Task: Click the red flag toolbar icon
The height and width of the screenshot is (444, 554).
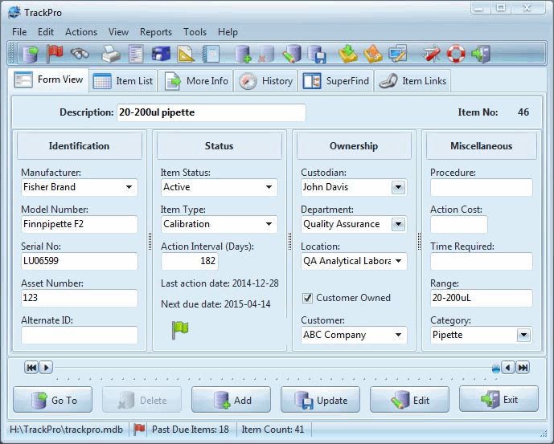Action: 55,54
